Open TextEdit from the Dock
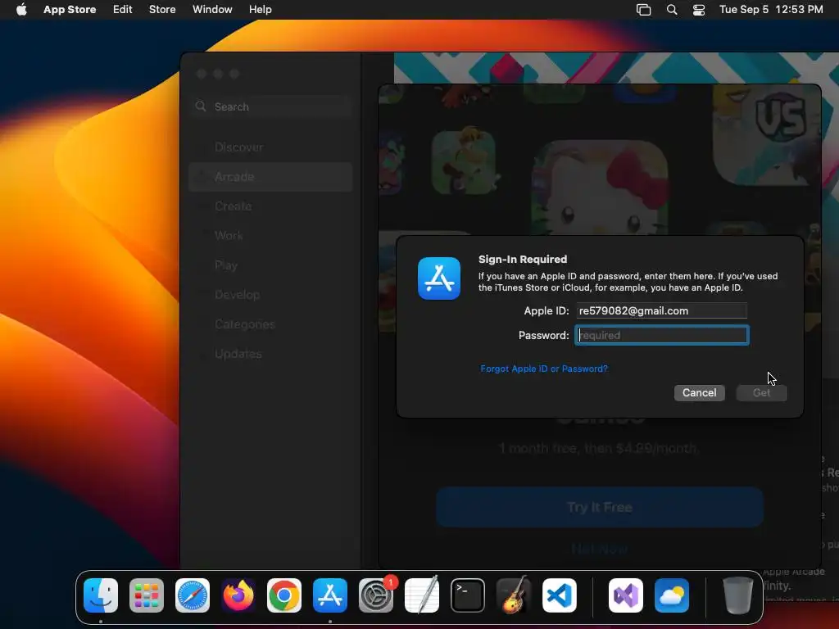 [x=422, y=595]
